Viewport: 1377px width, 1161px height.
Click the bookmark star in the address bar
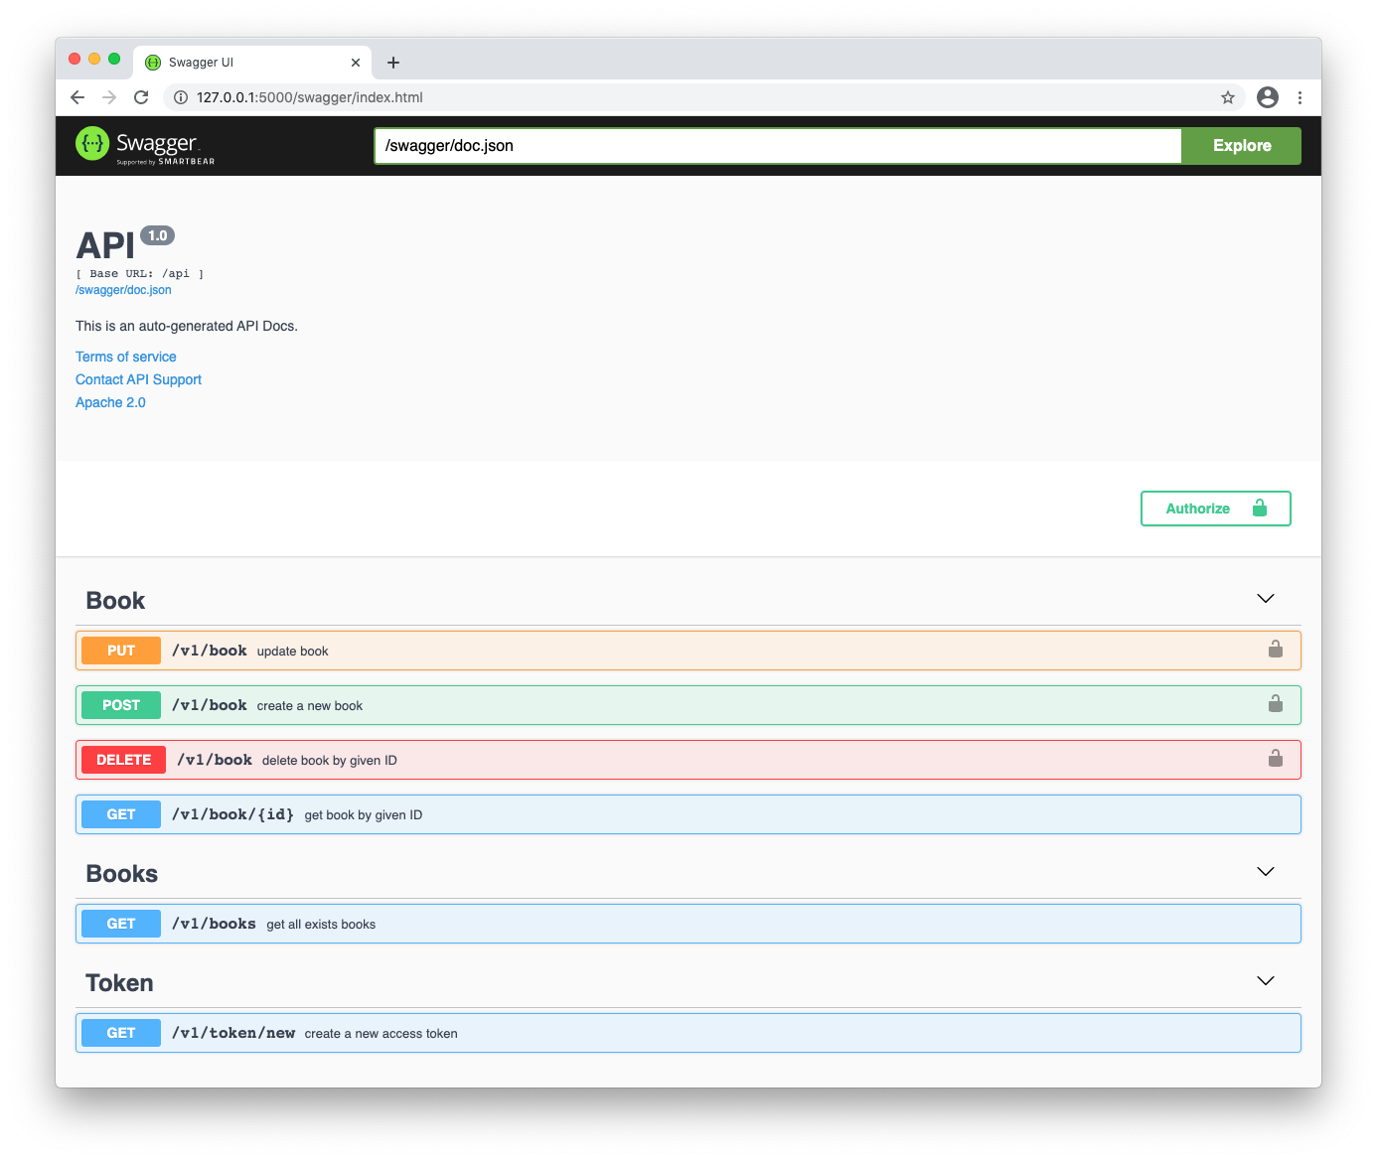coord(1228,97)
